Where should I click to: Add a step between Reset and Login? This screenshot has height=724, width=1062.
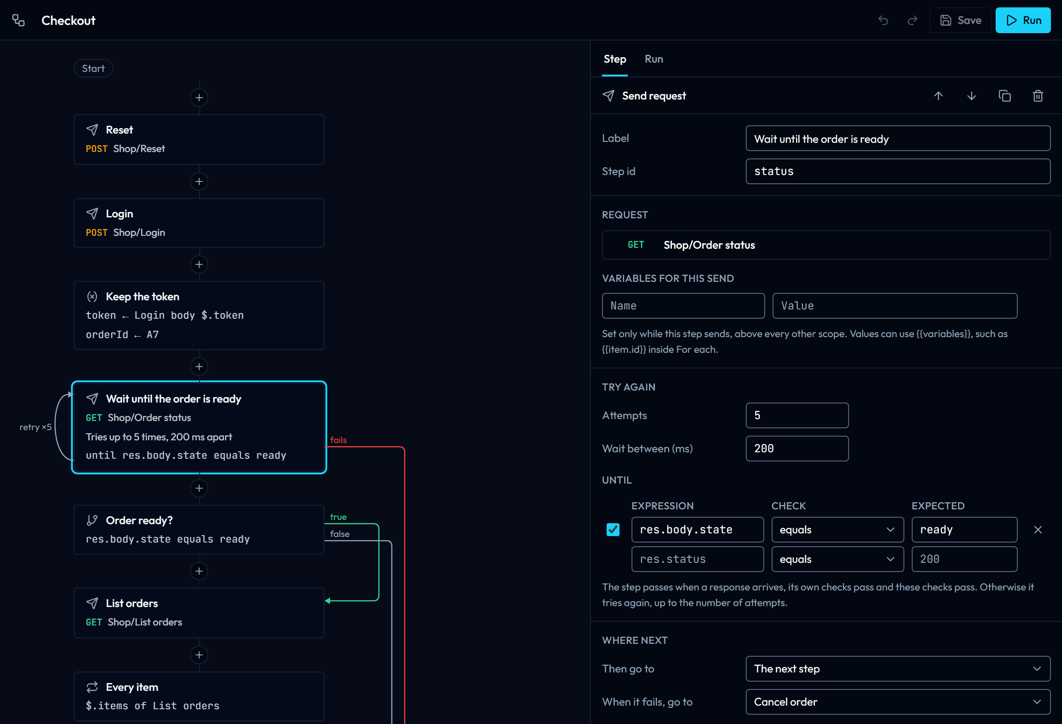[199, 181]
